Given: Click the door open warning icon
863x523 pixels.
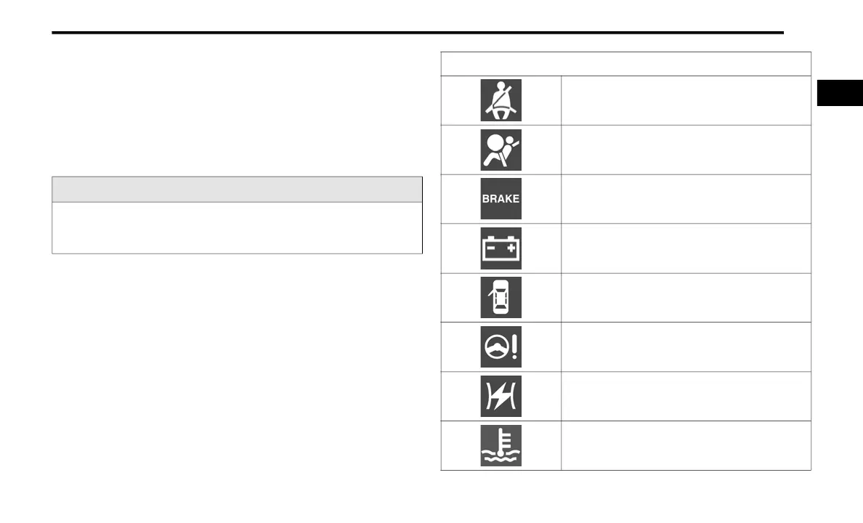Looking at the screenshot, I should pyautogui.click(x=501, y=297).
